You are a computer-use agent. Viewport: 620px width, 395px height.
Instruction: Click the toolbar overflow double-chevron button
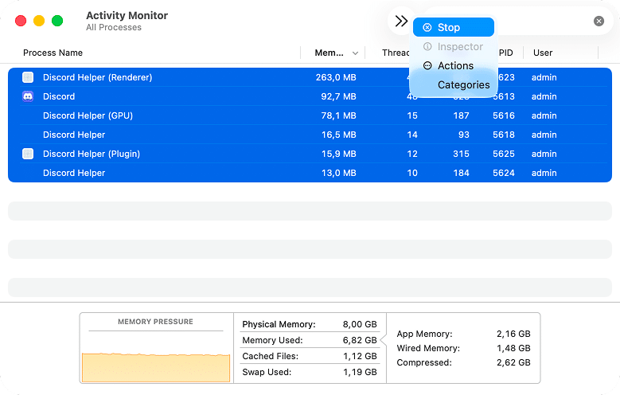(x=401, y=21)
